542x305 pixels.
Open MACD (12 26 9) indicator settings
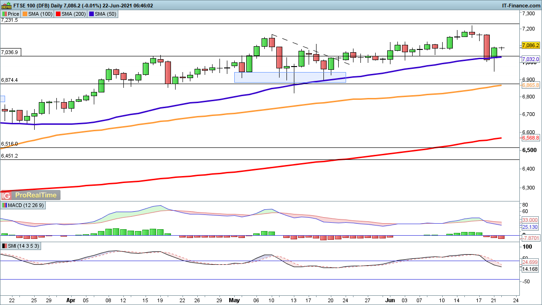tap(23, 205)
